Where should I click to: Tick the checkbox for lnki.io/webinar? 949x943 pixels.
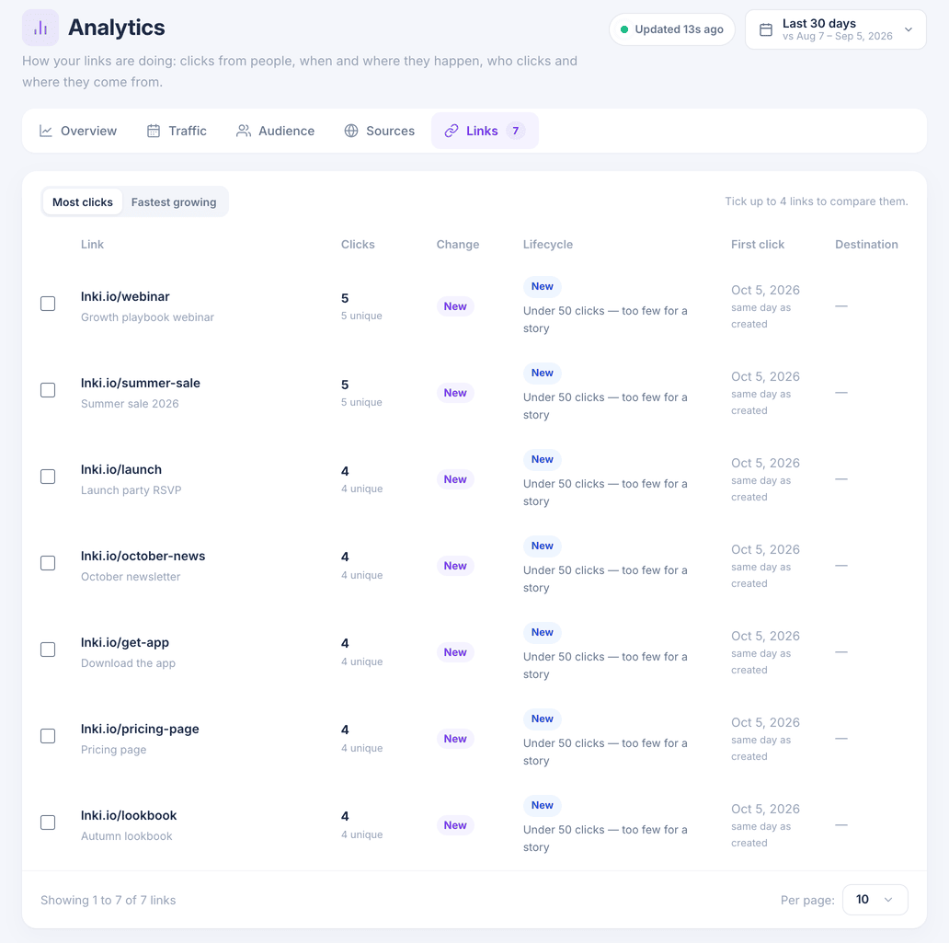pos(48,304)
